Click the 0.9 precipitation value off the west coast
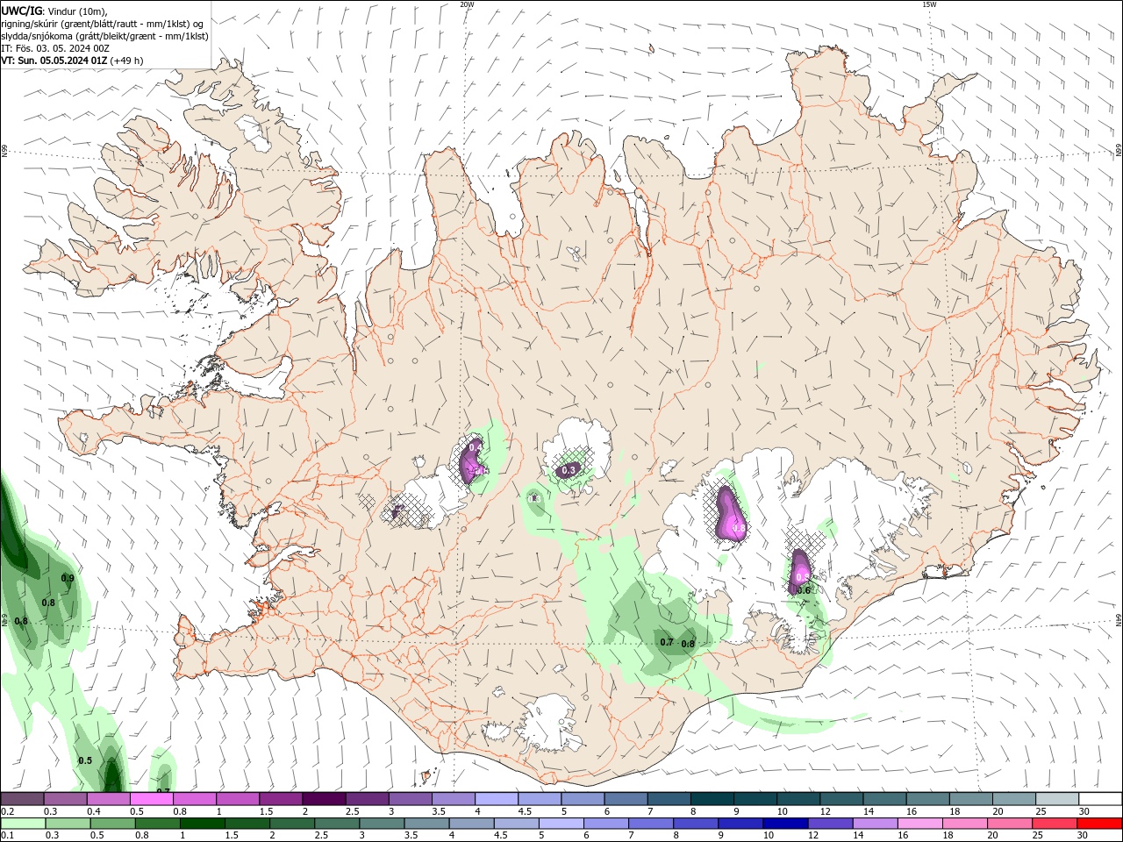This screenshot has width=1123, height=842. (68, 578)
